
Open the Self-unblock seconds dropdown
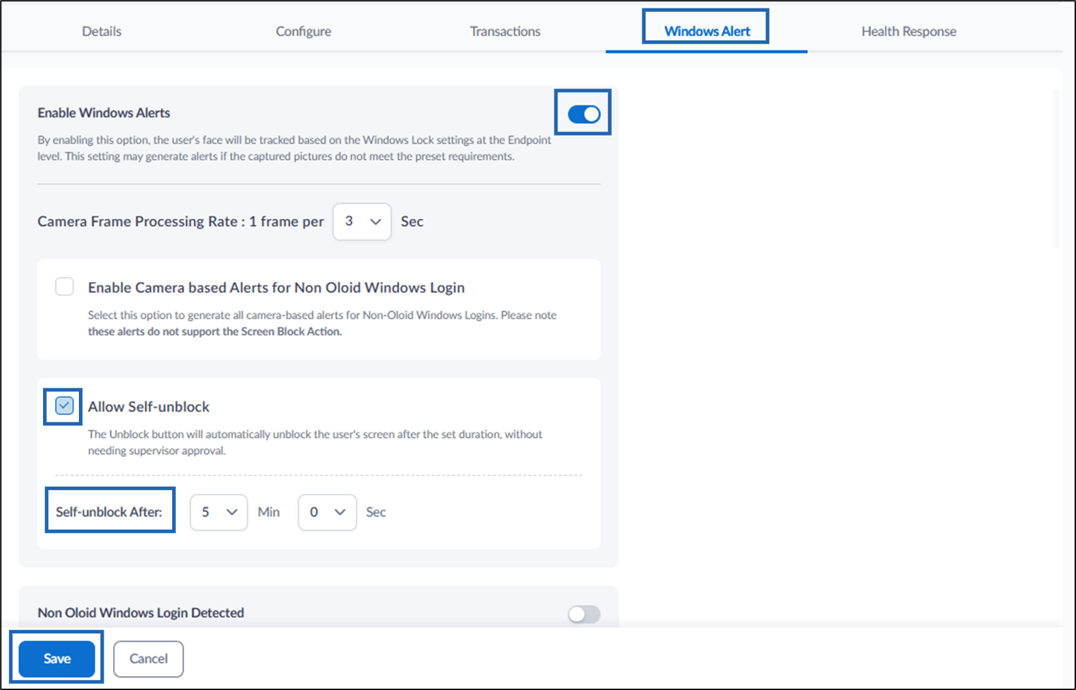pyautogui.click(x=327, y=512)
